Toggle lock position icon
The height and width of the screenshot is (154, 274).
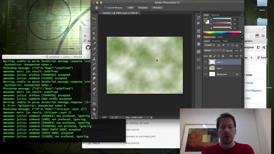219,56
